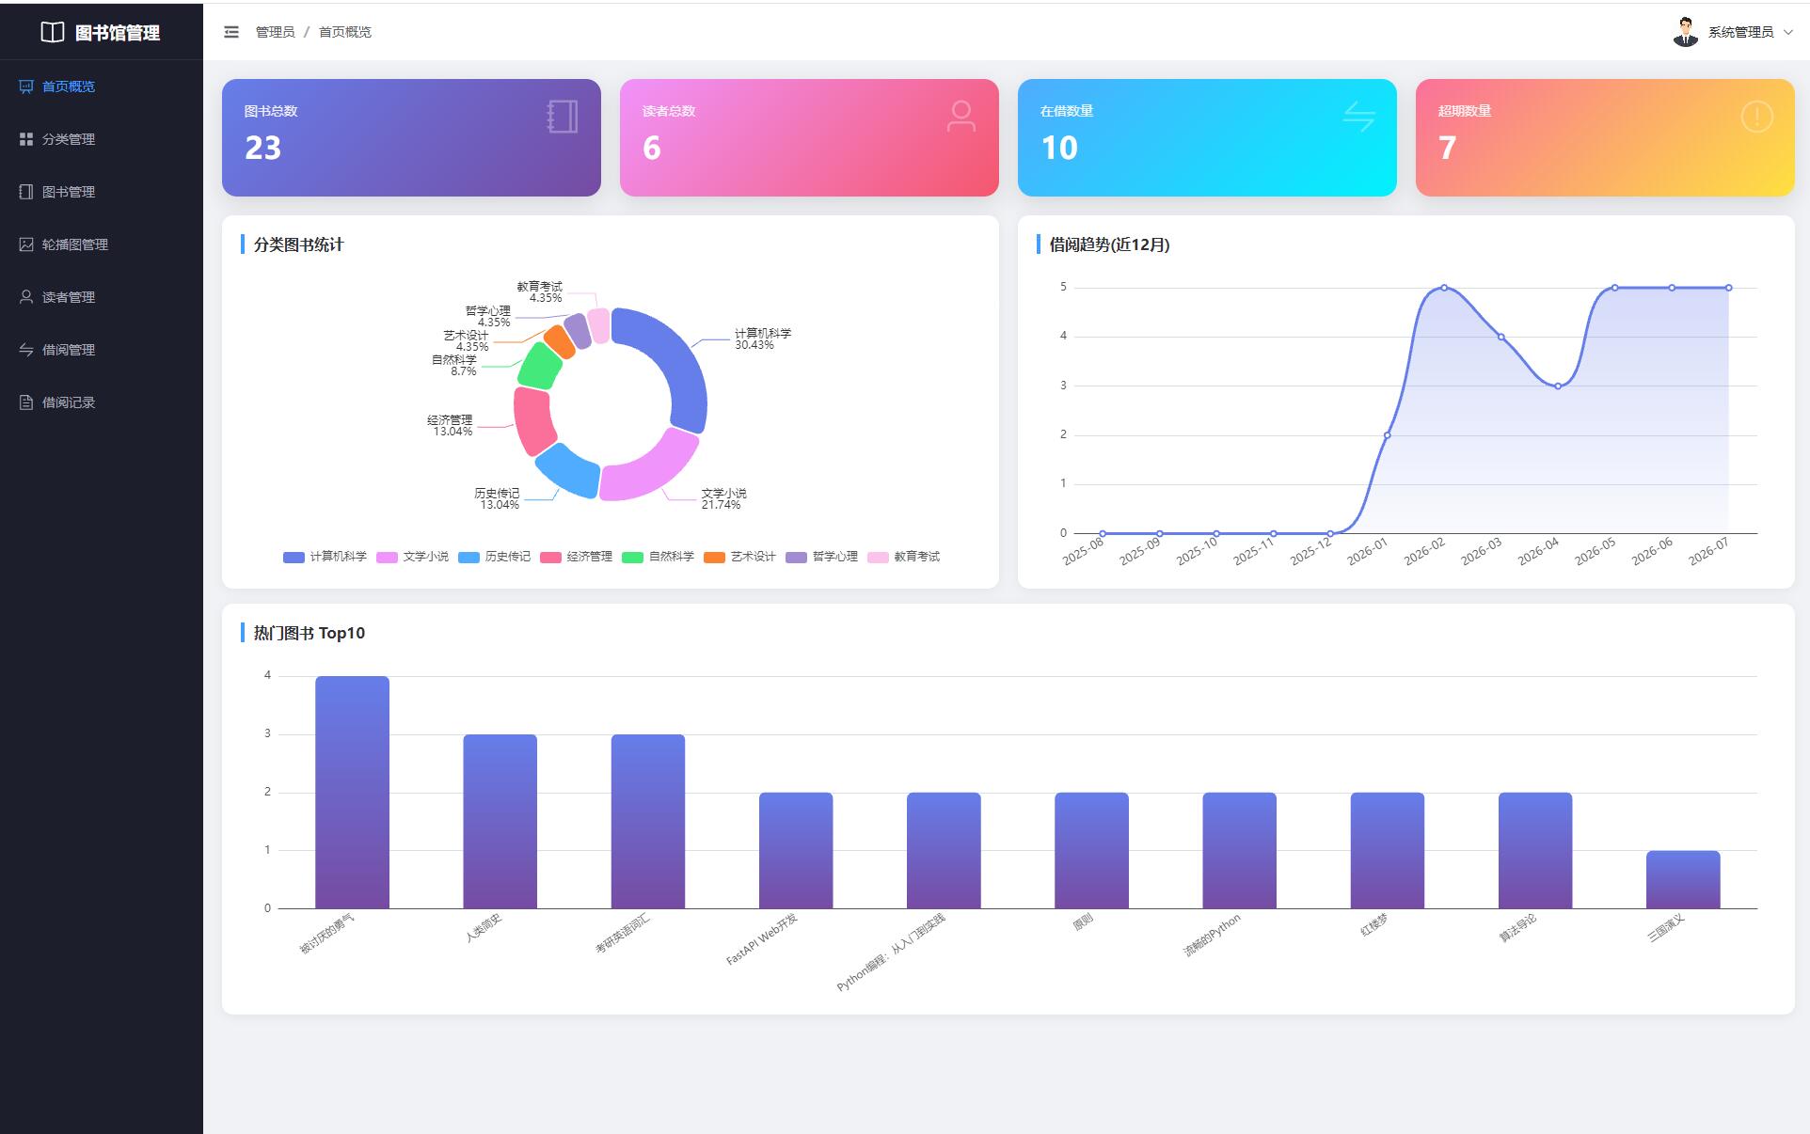Click the warning icon on 超期数量 card
This screenshot has width=1810, height=1134.
coord(1756,117)
